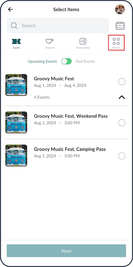This screenshot has width=133, height=267.
Task: Open the user profile avatar
Action: (120, 9)
